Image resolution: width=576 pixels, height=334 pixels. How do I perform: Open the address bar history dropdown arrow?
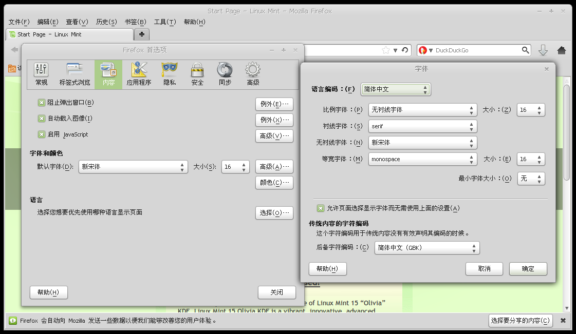click(x=395, y=50)
